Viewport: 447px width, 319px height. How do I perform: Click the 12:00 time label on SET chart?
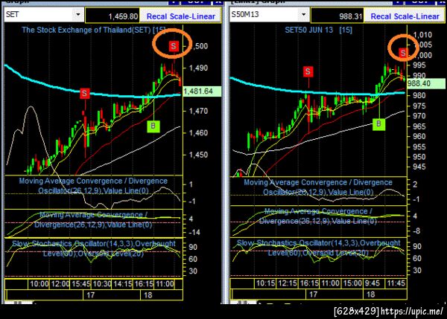(x=60, y=284)
